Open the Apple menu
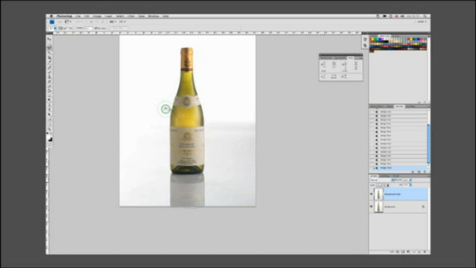Image resolution: width=476 pixels, height=268 pixels. [51, 16]
